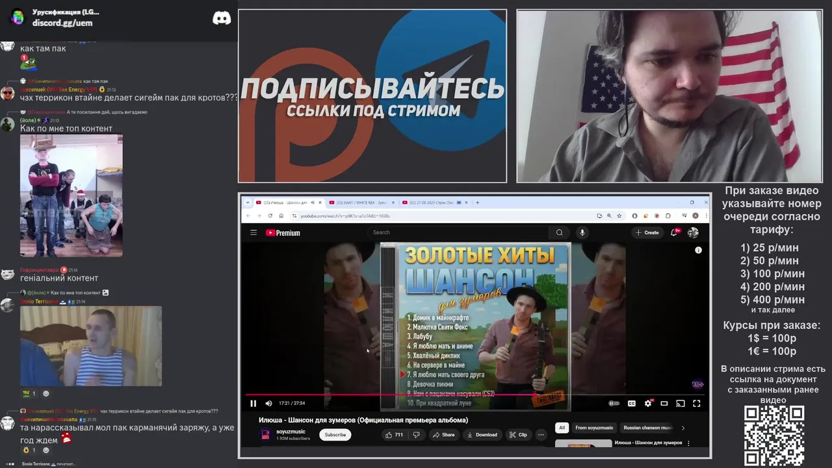Open the browser home page
Screen dimensions: 832x468
281,216
